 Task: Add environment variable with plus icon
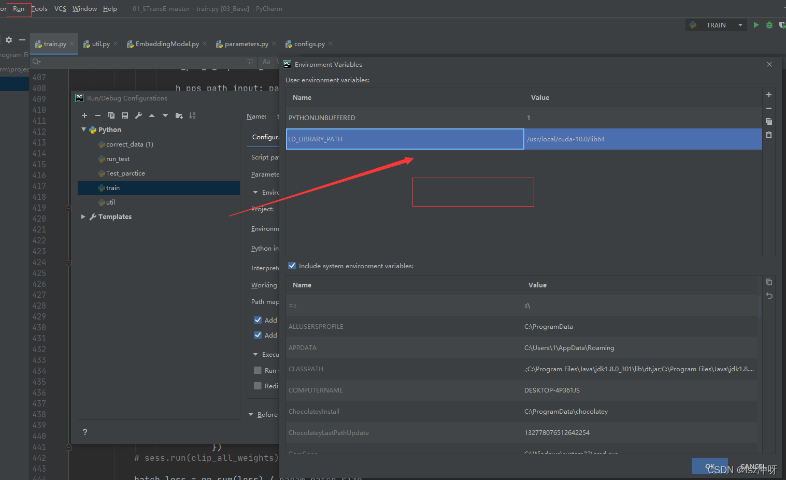[x=769, y=95]
